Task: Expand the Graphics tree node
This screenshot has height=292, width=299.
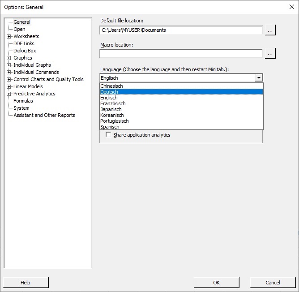Action: point(9,58)
